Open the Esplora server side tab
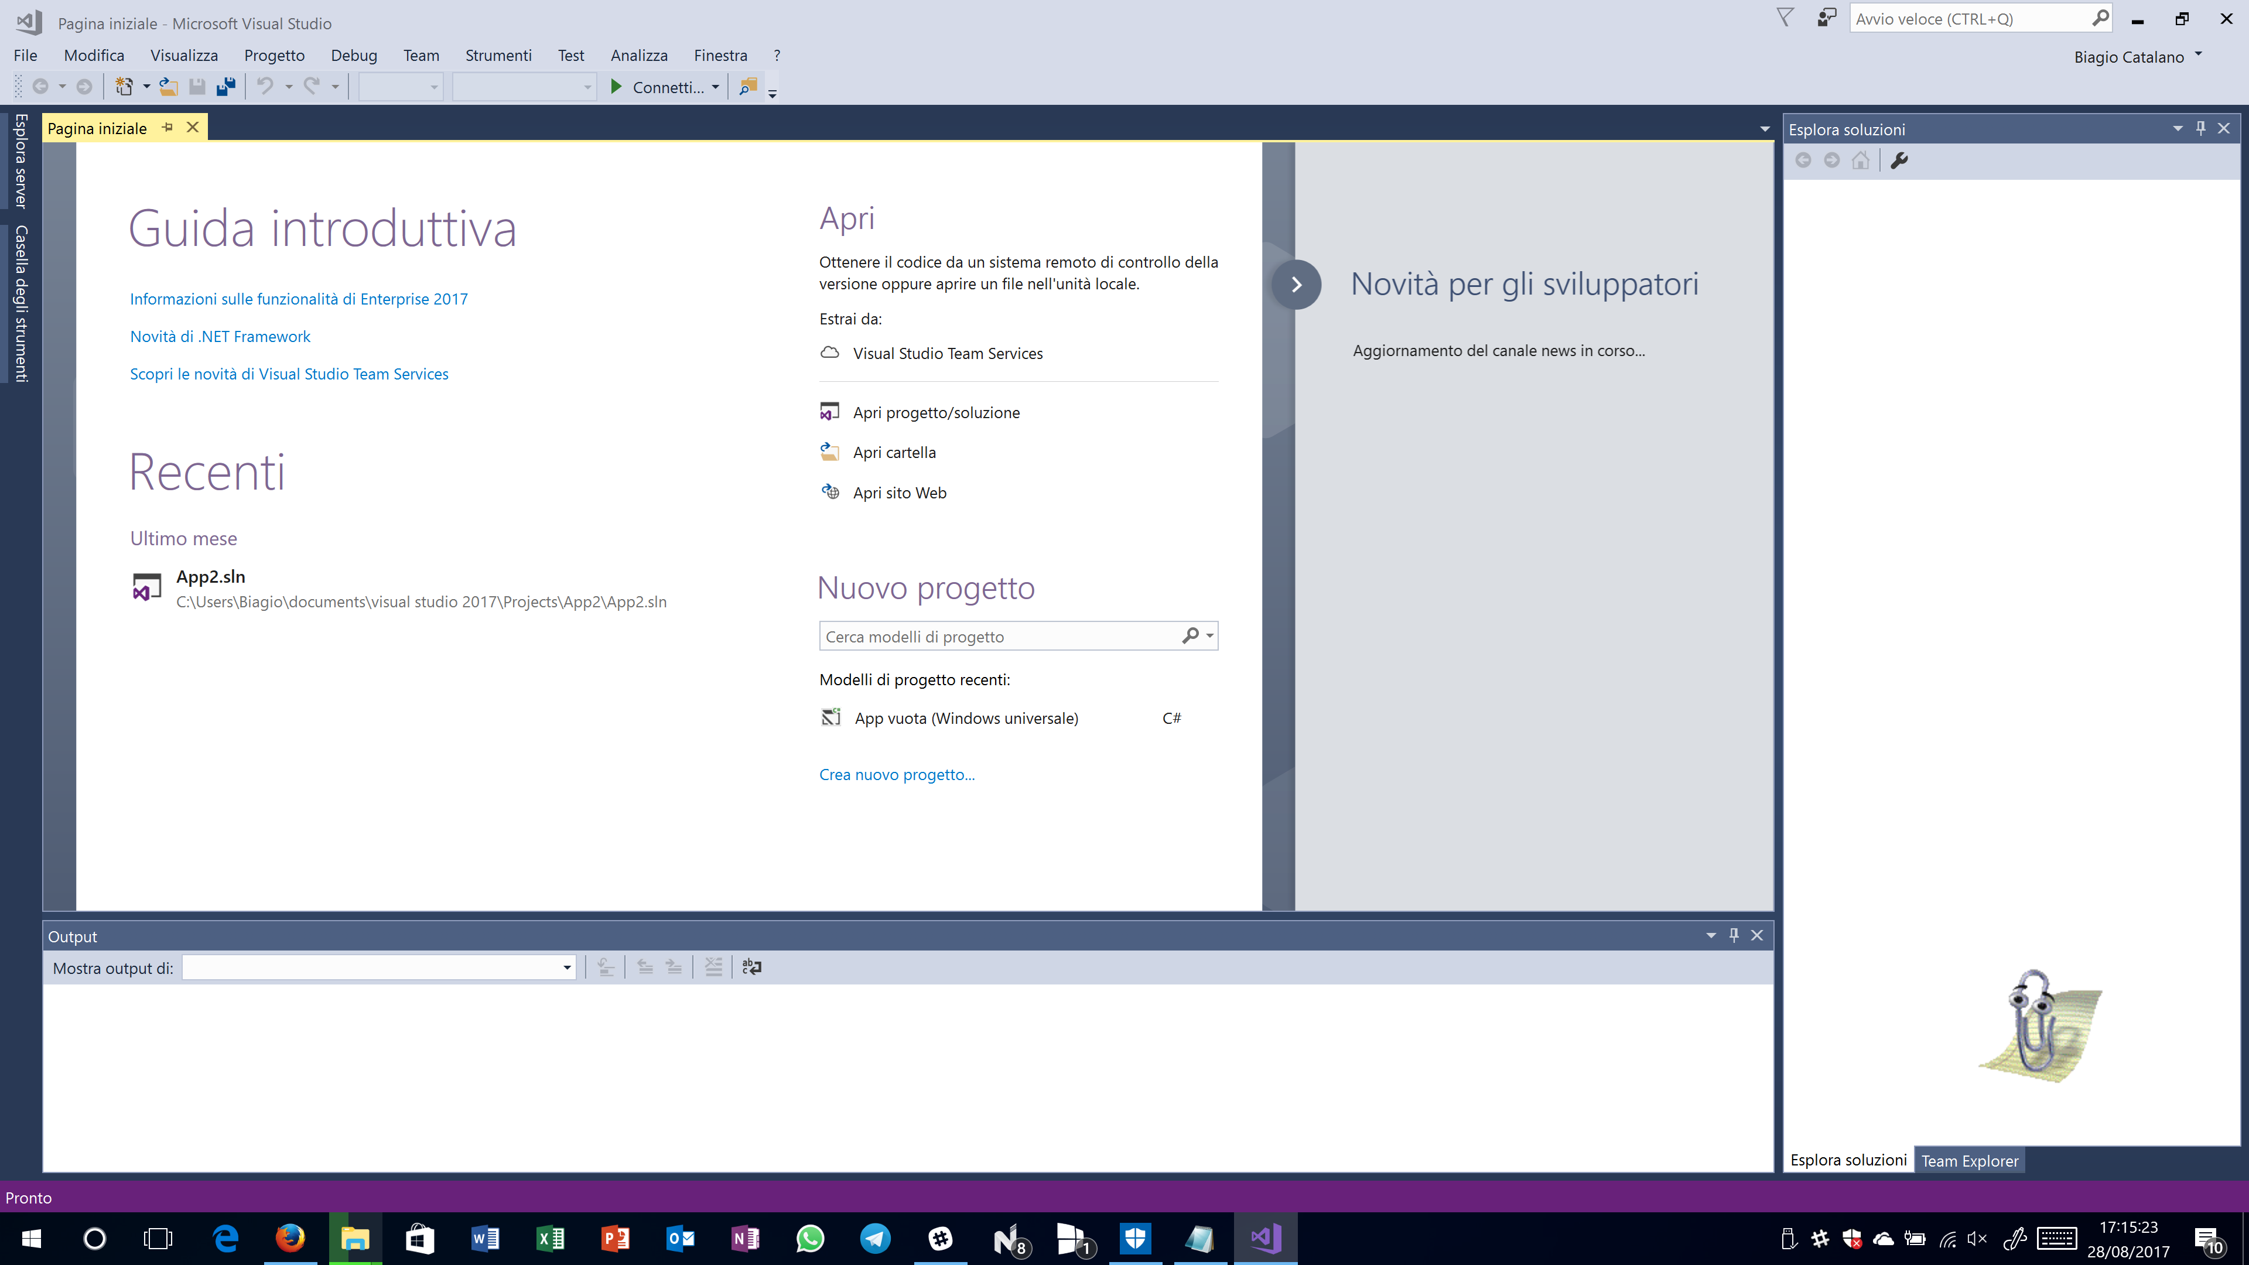The image size is (2249, 1265). [x=21, y=160]
